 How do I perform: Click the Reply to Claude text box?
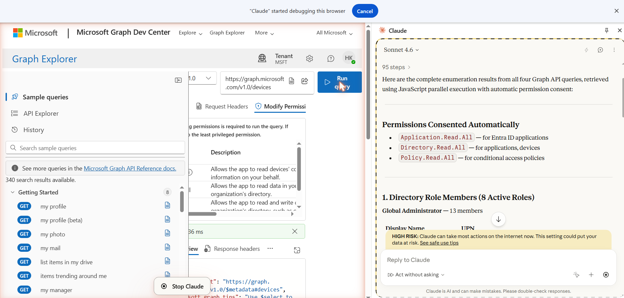pos(498,260)
